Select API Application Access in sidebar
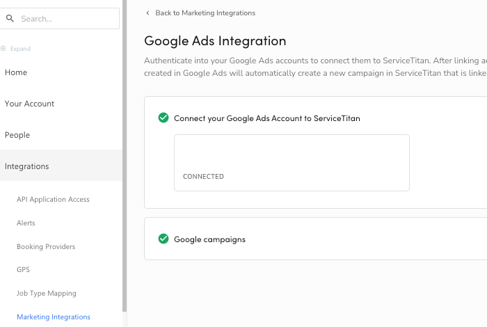 point(53,200)
